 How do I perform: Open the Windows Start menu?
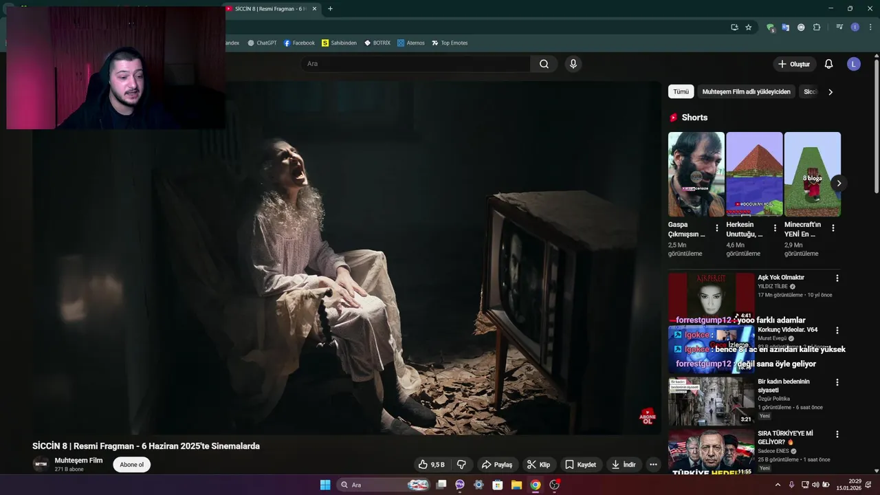tap(325, 485)
